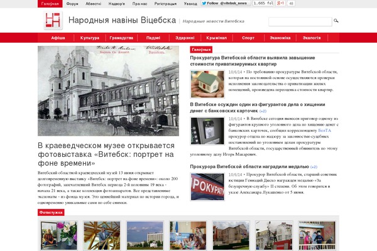The height and width of the screenshot is (251, 377).
Task: Click the Галоўныя section label
Action: 201,50
